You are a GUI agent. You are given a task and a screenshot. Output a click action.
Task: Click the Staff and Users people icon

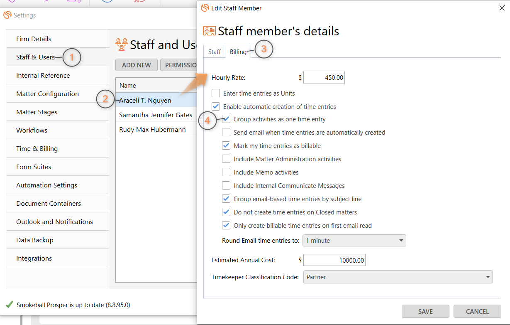(122, 44)
